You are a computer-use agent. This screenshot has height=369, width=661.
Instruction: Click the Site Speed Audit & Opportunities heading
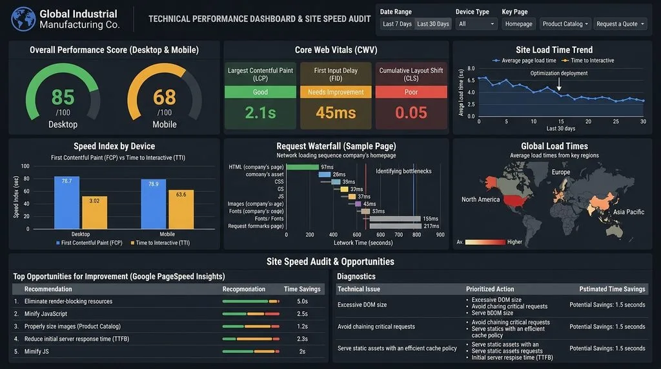330,261
